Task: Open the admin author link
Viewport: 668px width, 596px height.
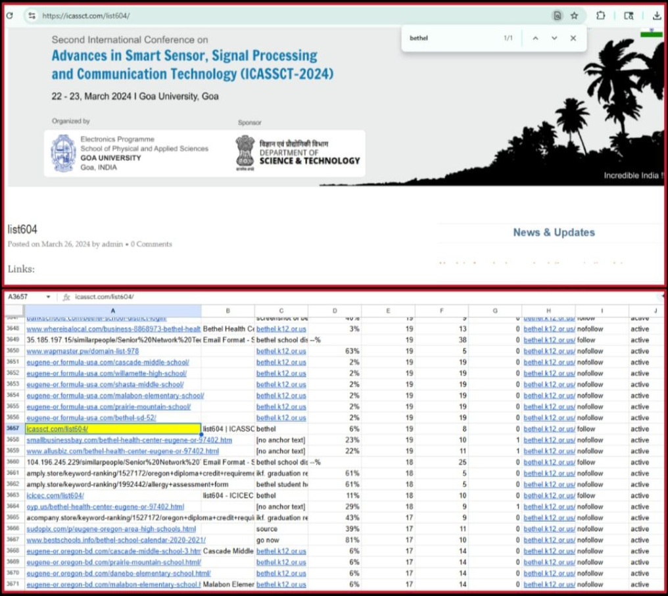Action: click(112, 244)
